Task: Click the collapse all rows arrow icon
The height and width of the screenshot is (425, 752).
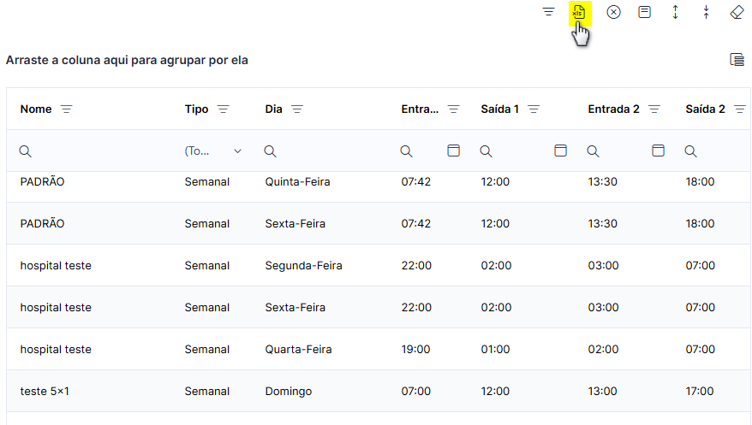Action: click(706, 12)
